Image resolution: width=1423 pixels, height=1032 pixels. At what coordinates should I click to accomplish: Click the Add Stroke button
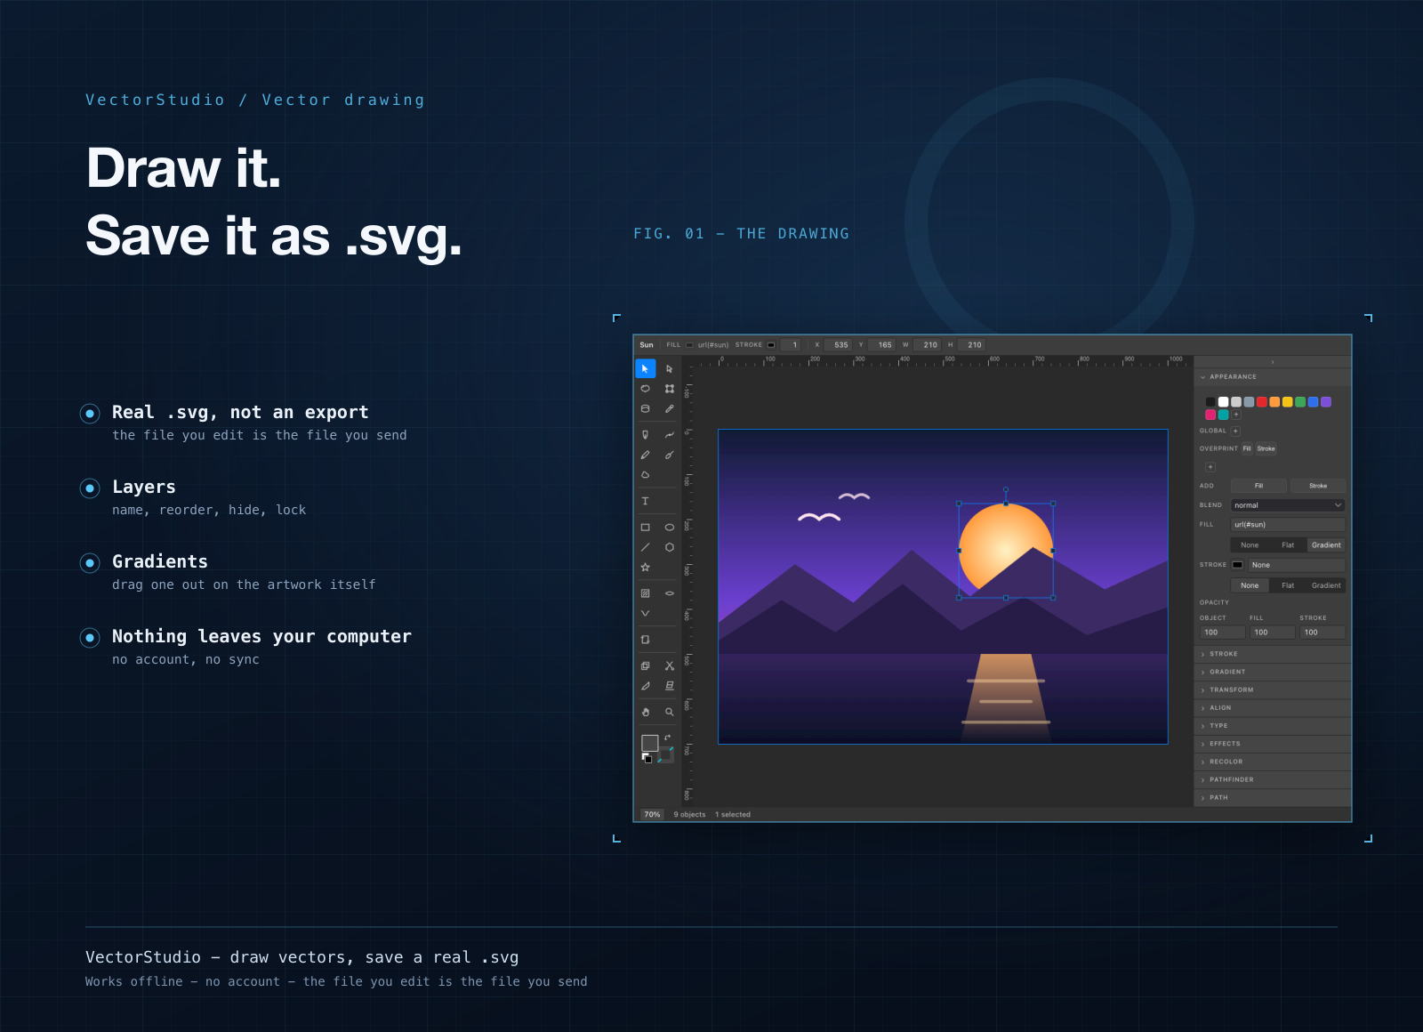tap(1318, 486)
